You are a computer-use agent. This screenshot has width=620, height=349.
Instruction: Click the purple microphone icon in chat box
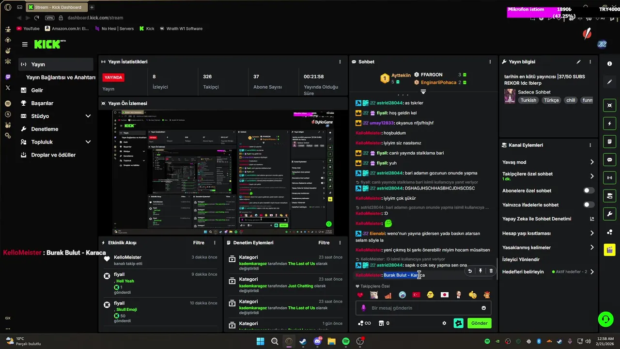(x=364, y=308)
